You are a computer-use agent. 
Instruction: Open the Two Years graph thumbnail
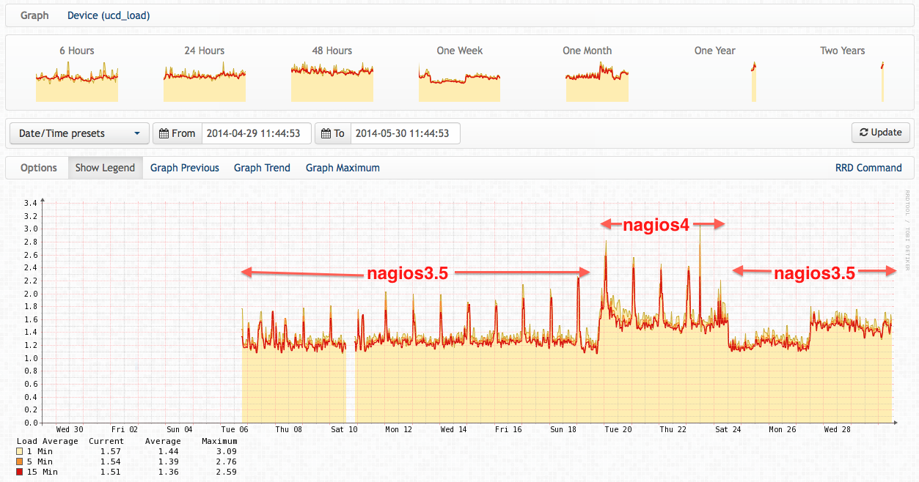(x=882, y=81)
